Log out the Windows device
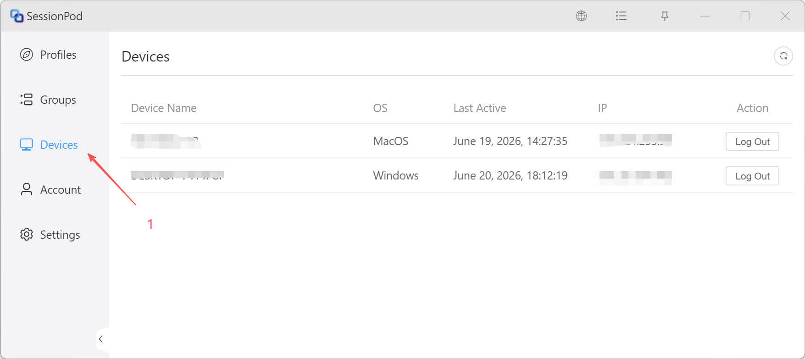 point(752,176)
